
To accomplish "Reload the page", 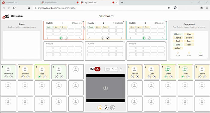I will click(14, 8).
